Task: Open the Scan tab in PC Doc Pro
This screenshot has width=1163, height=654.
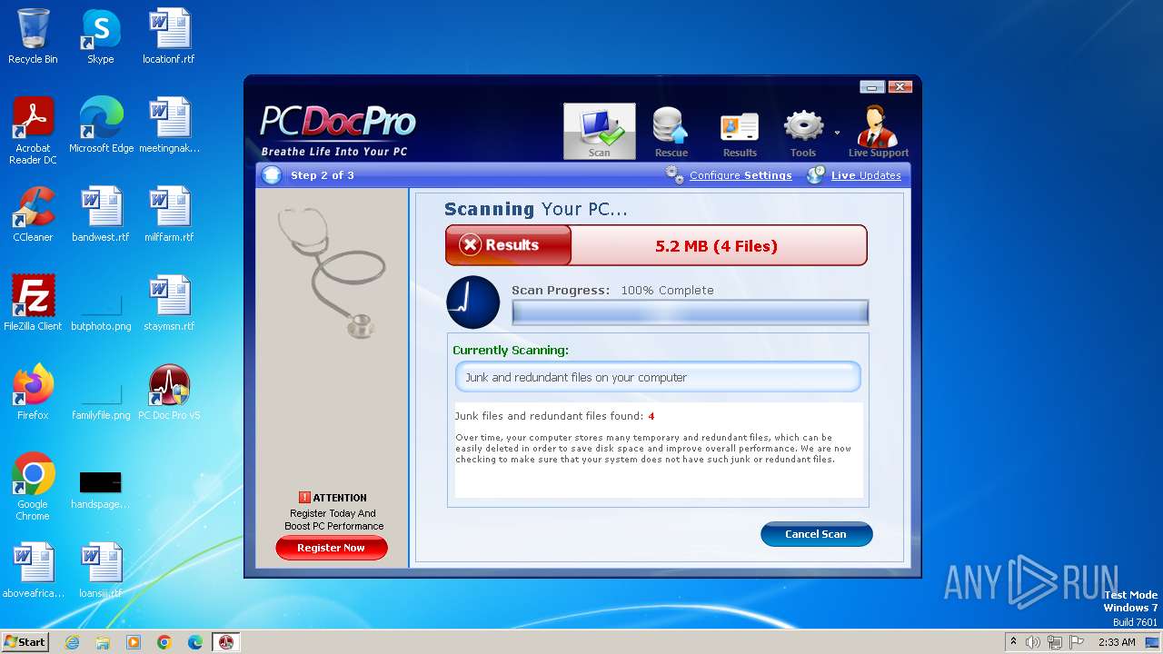Action: point(599,132)
